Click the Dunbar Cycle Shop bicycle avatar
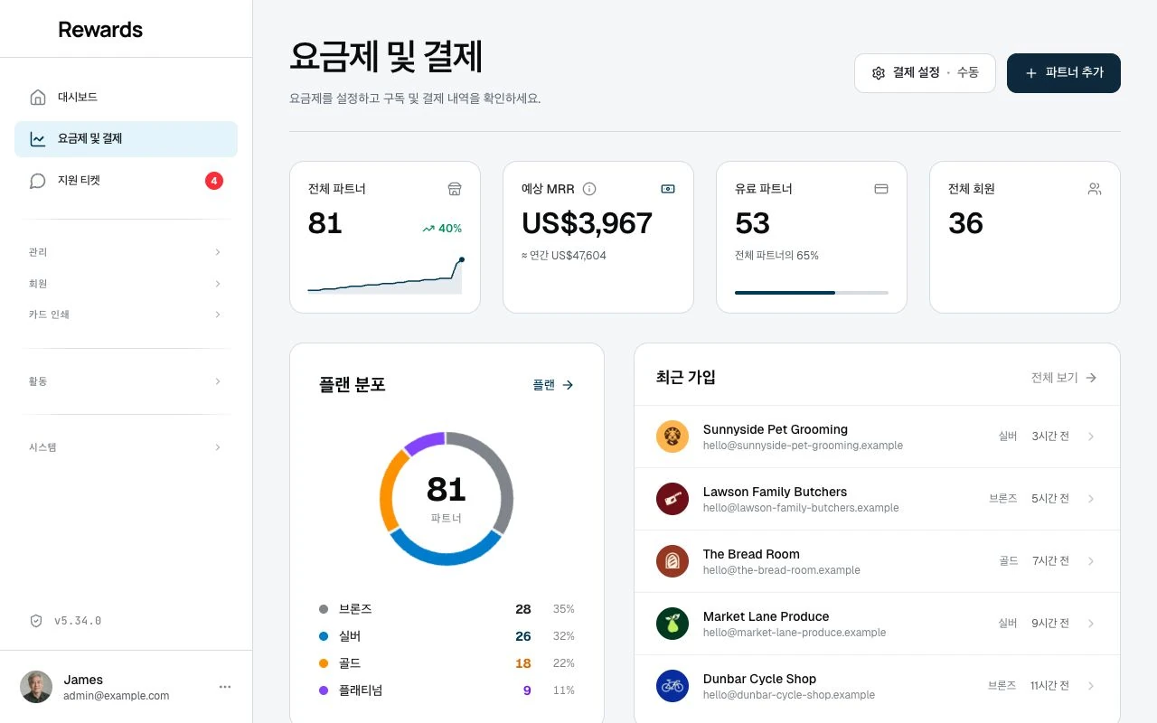This screenshot has height=723, width=1157. pos(673,686)
